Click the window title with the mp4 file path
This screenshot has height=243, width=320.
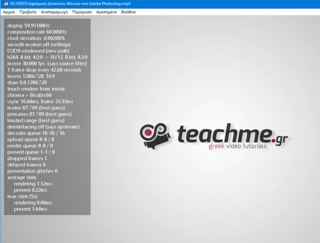pos(70,4)
